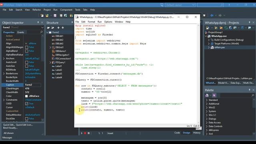Click the Quick Edit Icon... link
Viewport: 256px width, 144px height.
(x=24, y=125)
